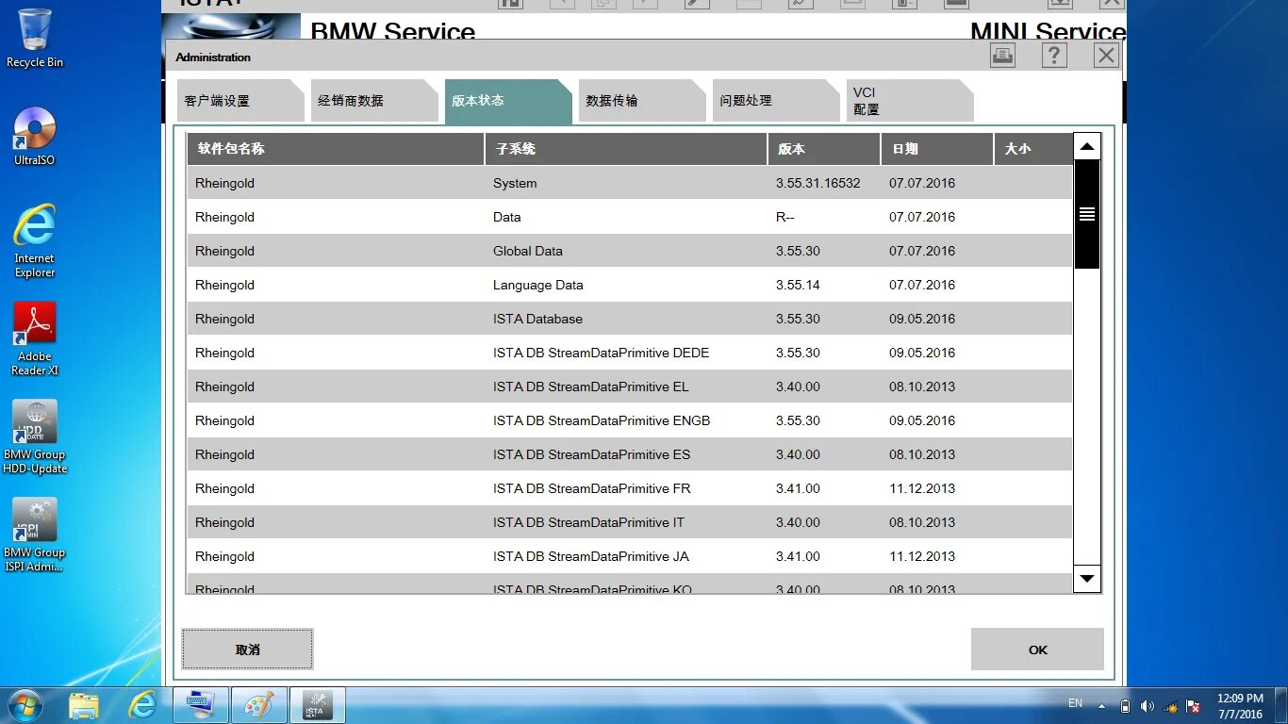The image size is (1288, 724).
Task: Select ISTA DB StreamDataPrimitive ES
Action: pos(591,454)
